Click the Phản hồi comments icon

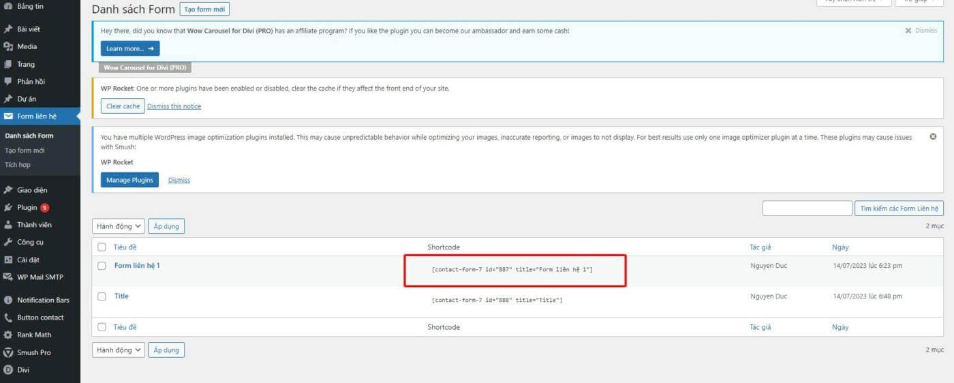tap(8, 81)
